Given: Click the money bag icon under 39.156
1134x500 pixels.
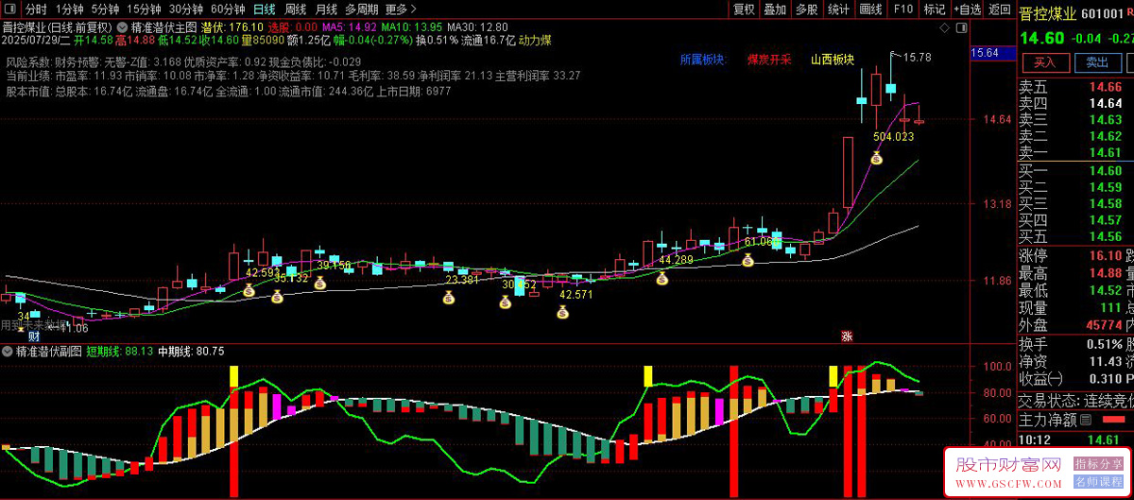Looking at the screenshot, I should (x=319, y=283).
